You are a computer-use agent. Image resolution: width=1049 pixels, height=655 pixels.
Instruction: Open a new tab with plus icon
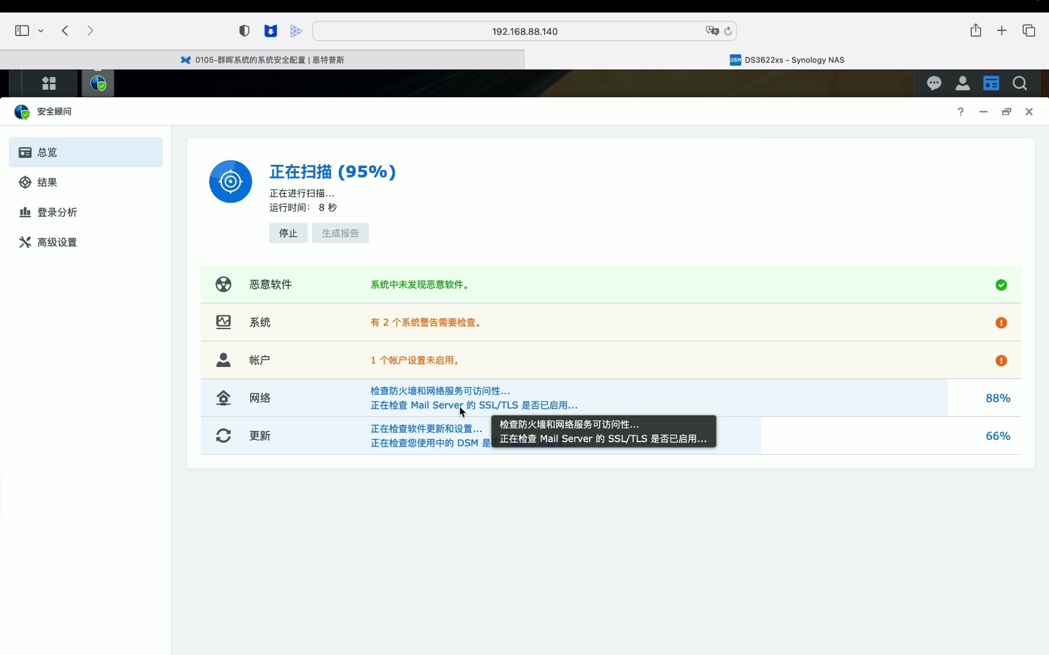tap(1002, 30)
